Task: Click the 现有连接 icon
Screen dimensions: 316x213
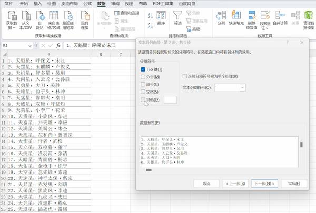Action: coord(85,15)
